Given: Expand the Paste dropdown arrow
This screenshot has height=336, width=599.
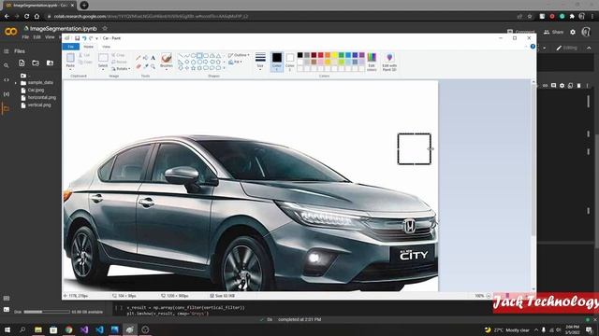Looking at the screenshot, I should (70, 68).
